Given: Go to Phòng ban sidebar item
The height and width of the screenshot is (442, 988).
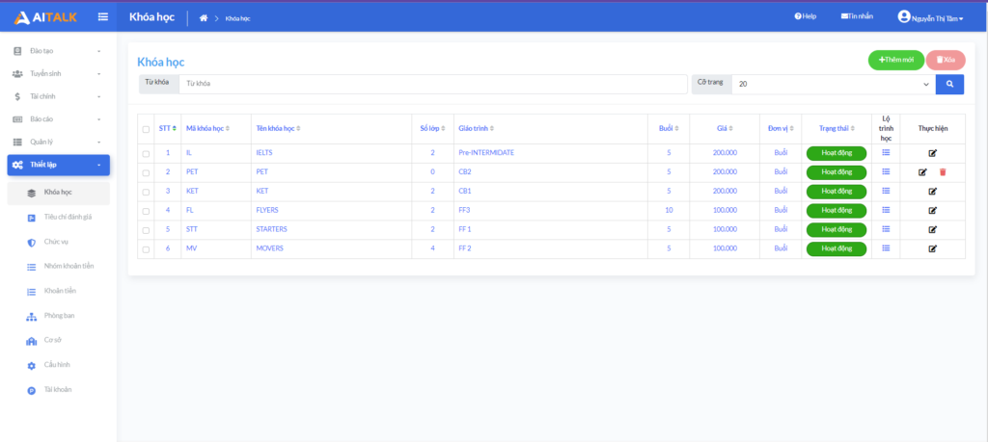Looking at the screenshot, I should coord(59,315).
